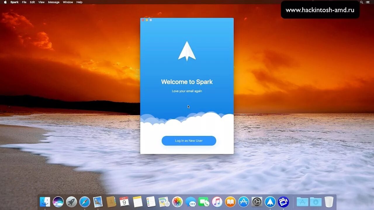Screen dimensions: 374x210
Task: Open the Trash in the Dock
Action: (x=329, y=202)
